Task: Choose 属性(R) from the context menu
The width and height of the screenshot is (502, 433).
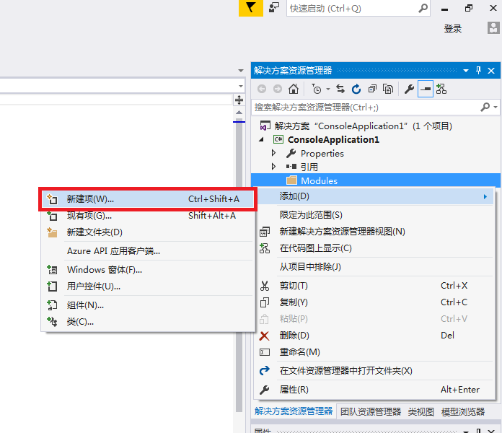Action: click(374, 390)
